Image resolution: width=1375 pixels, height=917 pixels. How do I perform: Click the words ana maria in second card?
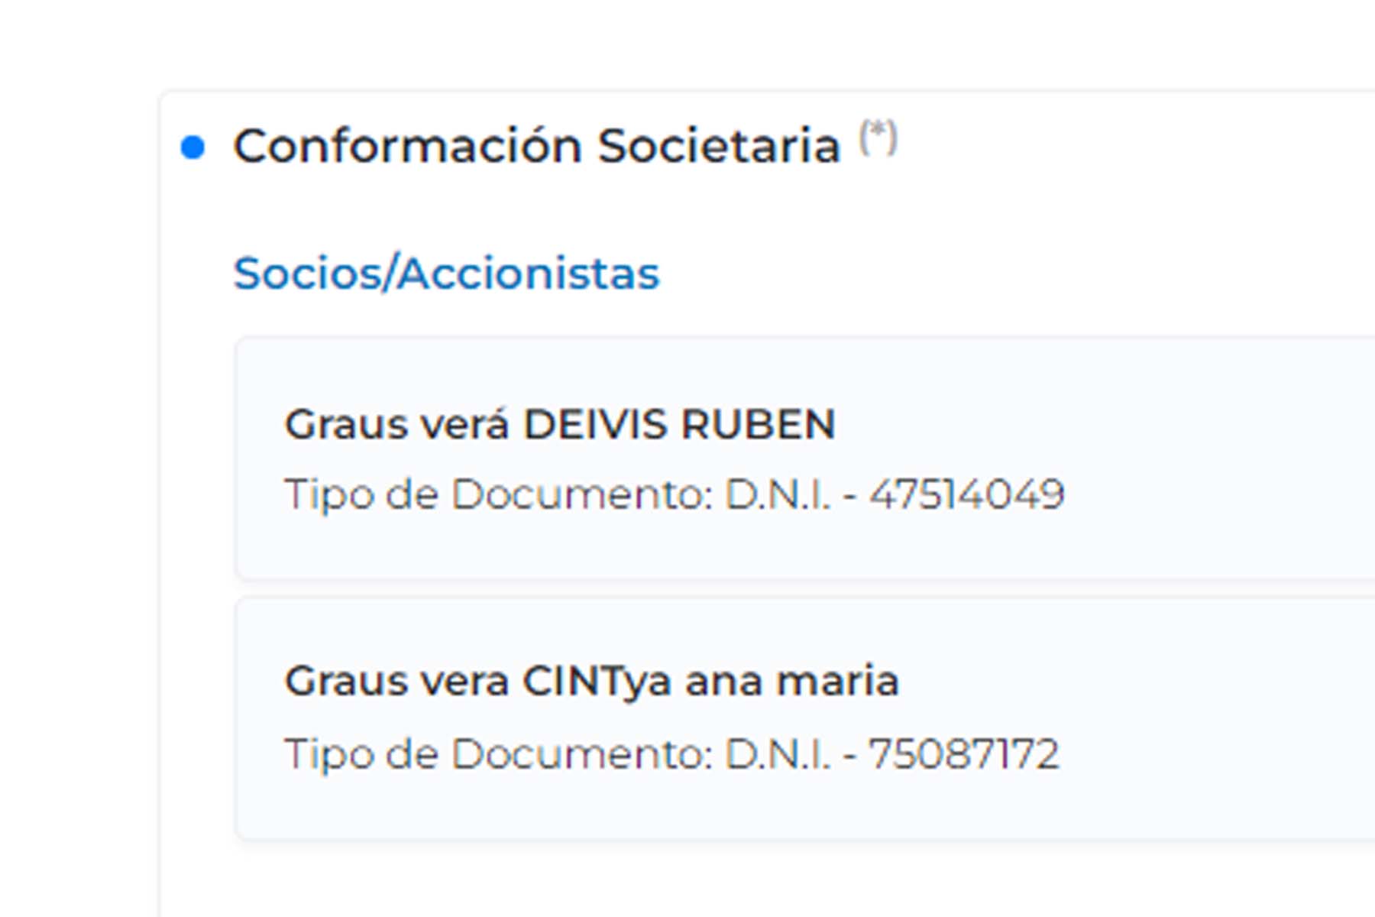coord(791,681)
